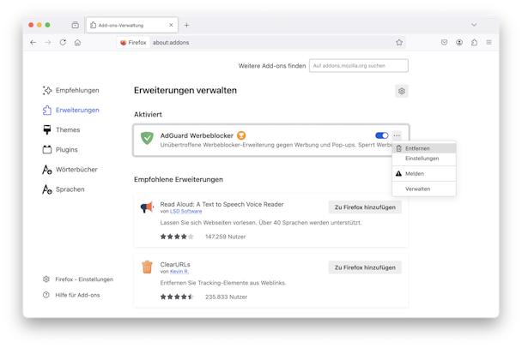The width and height of the screenshot is (522, 348).
Task: Click the ClearURLs trash can icon
Action: 147,267
